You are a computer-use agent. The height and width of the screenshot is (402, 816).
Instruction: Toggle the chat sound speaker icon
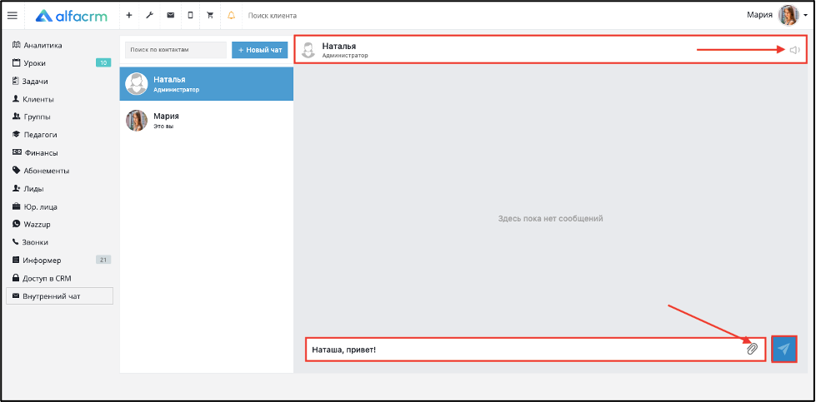coord(794,50)
